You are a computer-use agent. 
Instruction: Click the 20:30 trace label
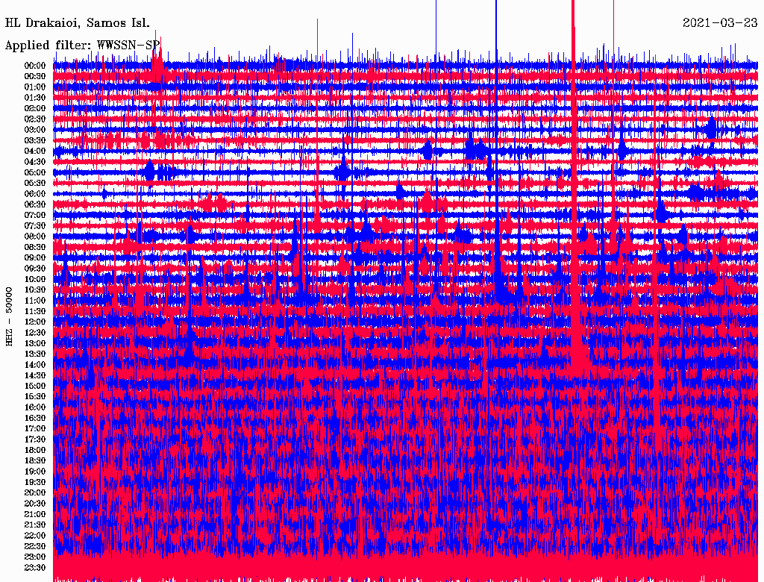(x=35, y=504)
